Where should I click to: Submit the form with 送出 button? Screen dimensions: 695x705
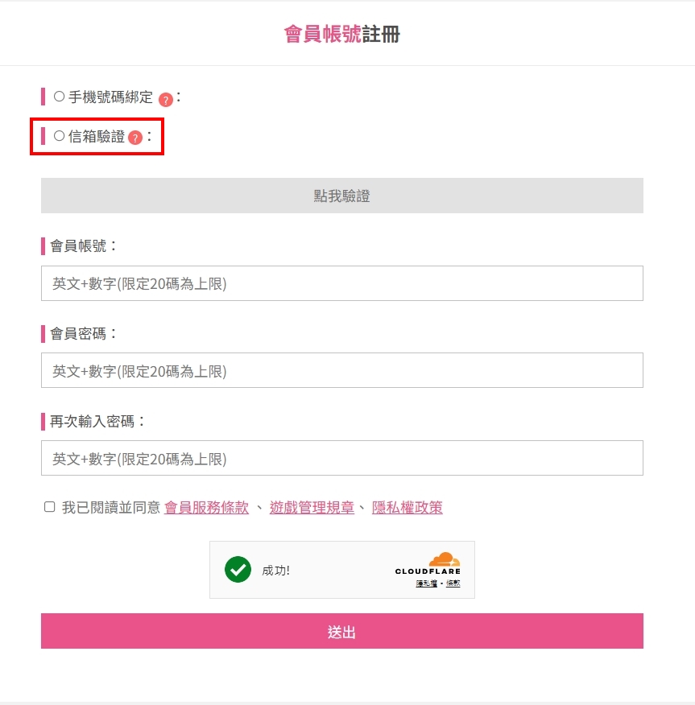[x=342, y=632]
